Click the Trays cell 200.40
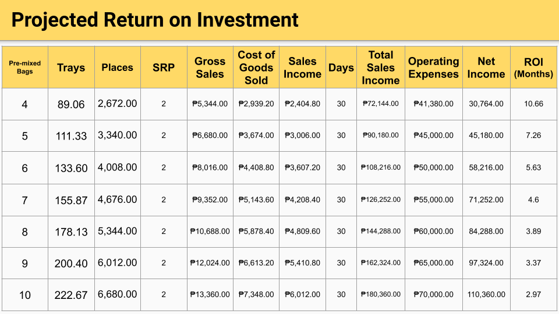559x314 pixels. [x=71, y=264]
